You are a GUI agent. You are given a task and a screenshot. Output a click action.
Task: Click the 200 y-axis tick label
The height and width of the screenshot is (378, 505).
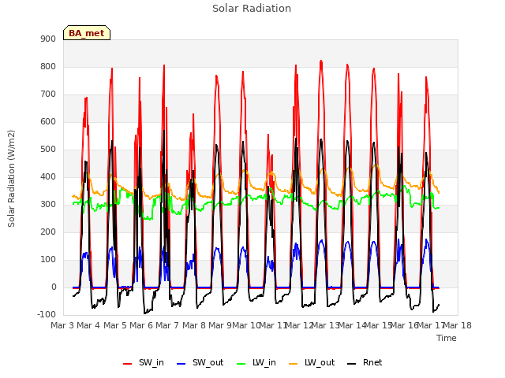48,232
